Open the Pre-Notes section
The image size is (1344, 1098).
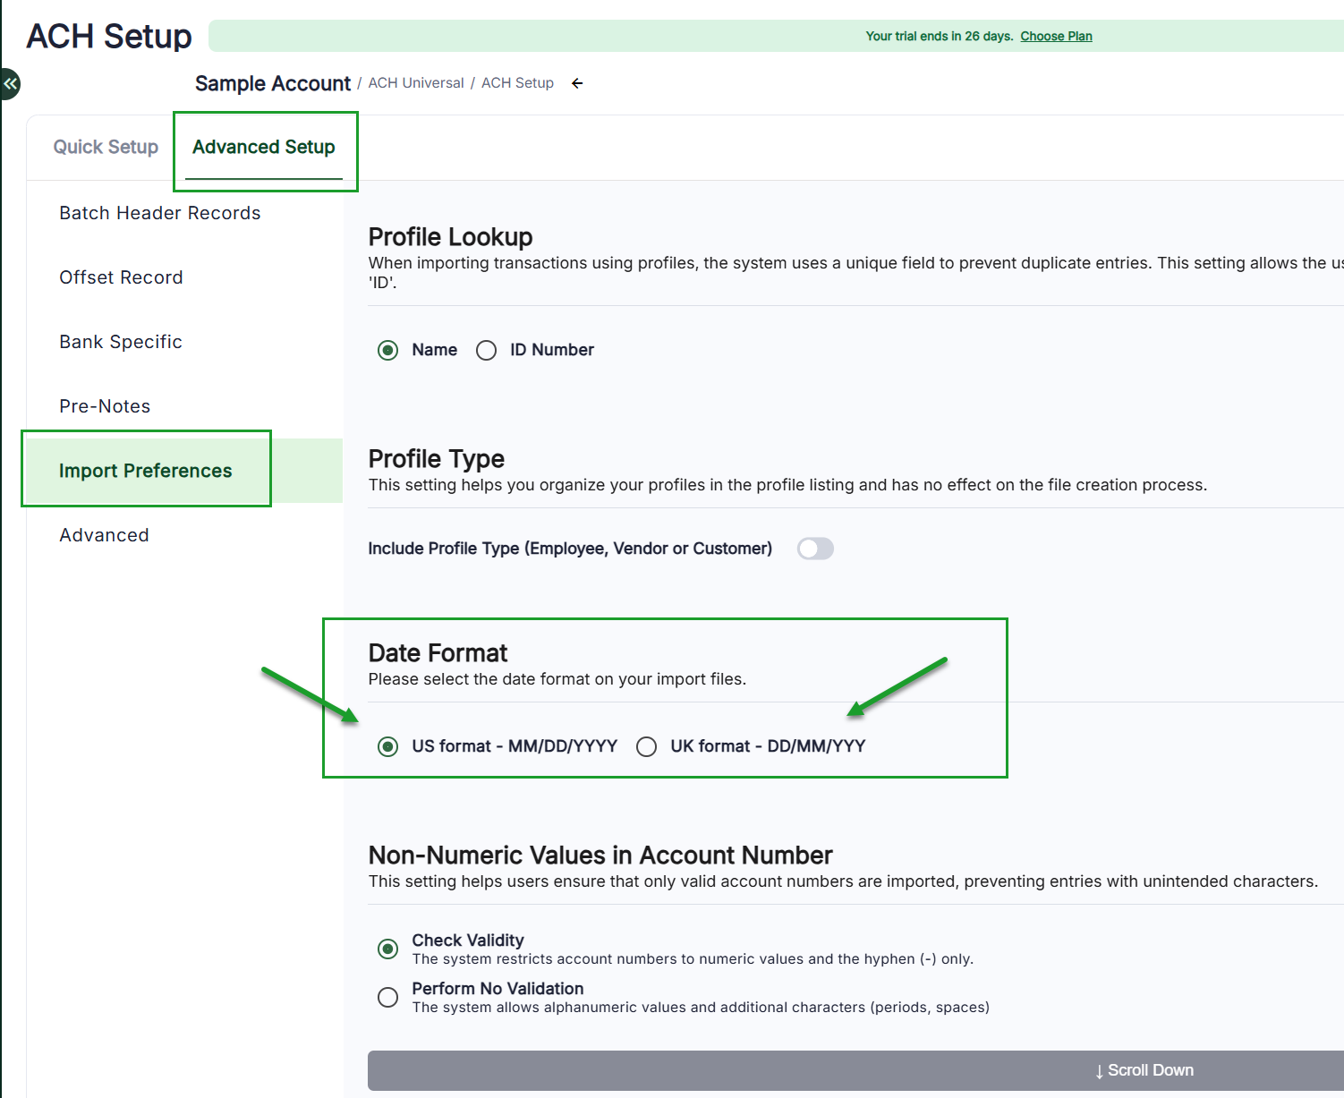click(105, 406)
